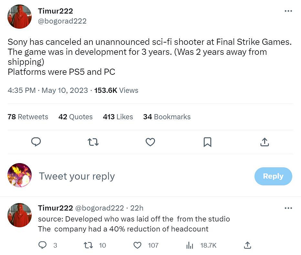Retweet the source reply tweet
301x255 pixels.
(88, 245)
